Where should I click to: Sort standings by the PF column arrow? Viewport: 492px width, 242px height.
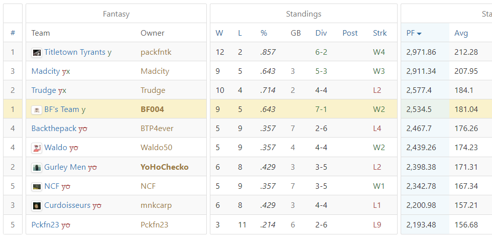[419, 33]
